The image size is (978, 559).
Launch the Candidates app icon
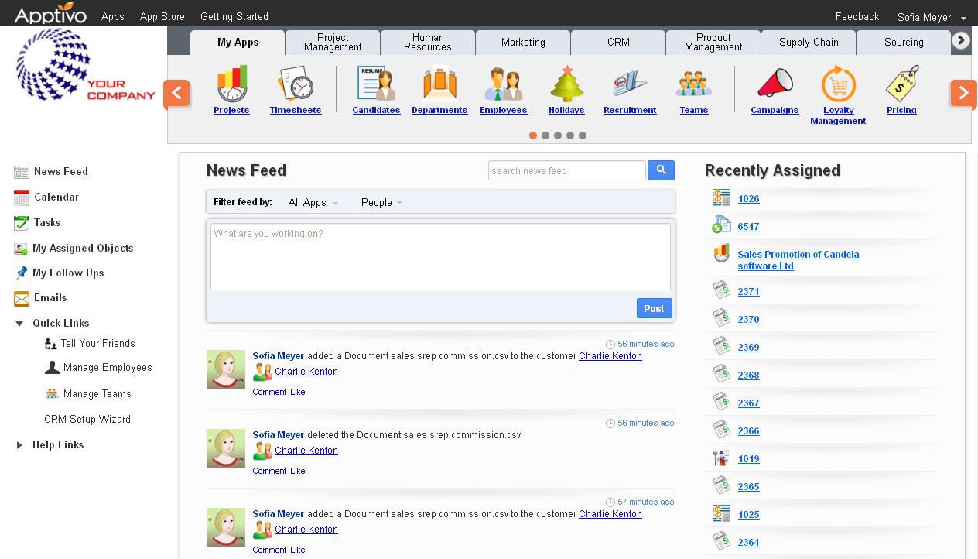click(376, 84)
